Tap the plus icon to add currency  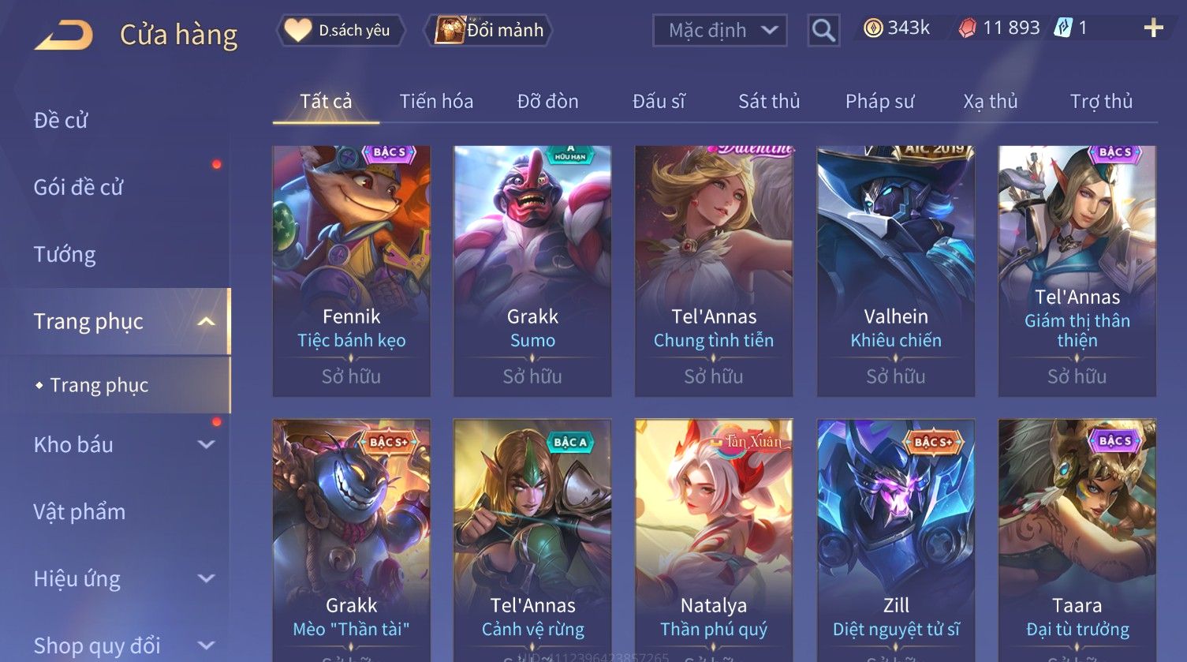point(1153,28)
